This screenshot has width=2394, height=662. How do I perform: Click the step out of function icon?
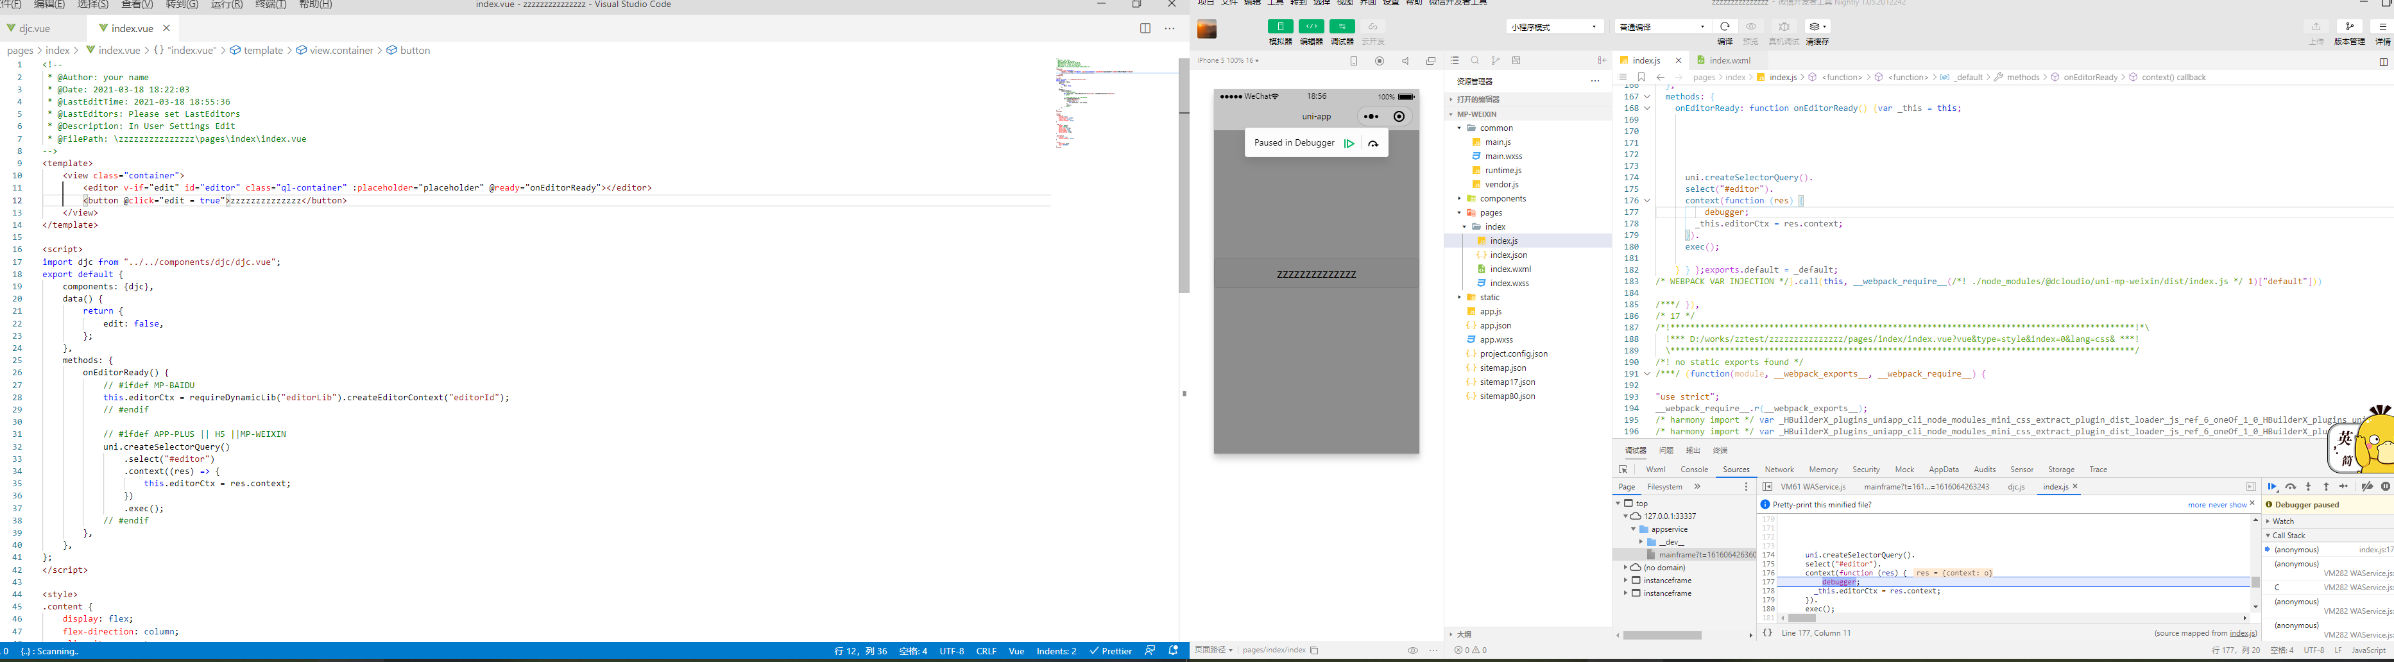coord(2326,486)
